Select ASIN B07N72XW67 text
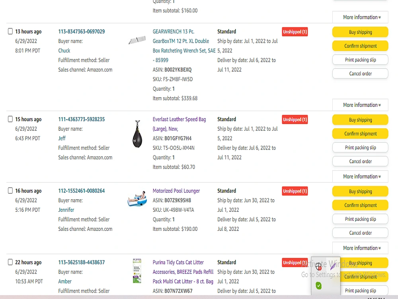 tap(178, 291)
